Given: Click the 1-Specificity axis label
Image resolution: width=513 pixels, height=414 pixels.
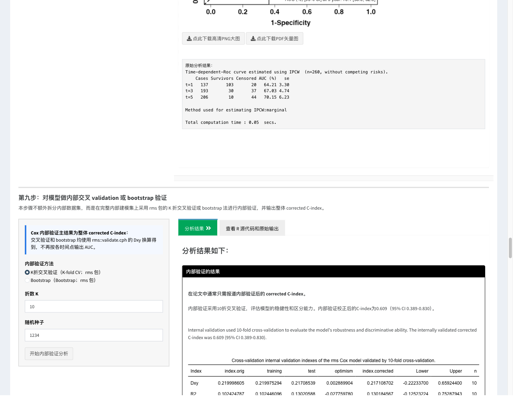Looking at the screenshot, I should coord(291,23).
